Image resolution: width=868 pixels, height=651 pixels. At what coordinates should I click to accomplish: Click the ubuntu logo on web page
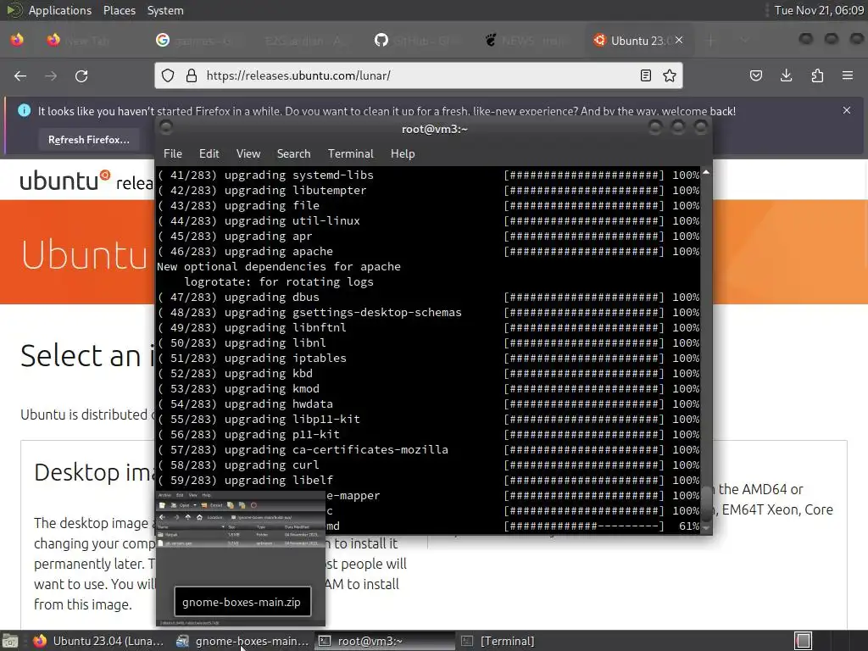pos(65,181)
